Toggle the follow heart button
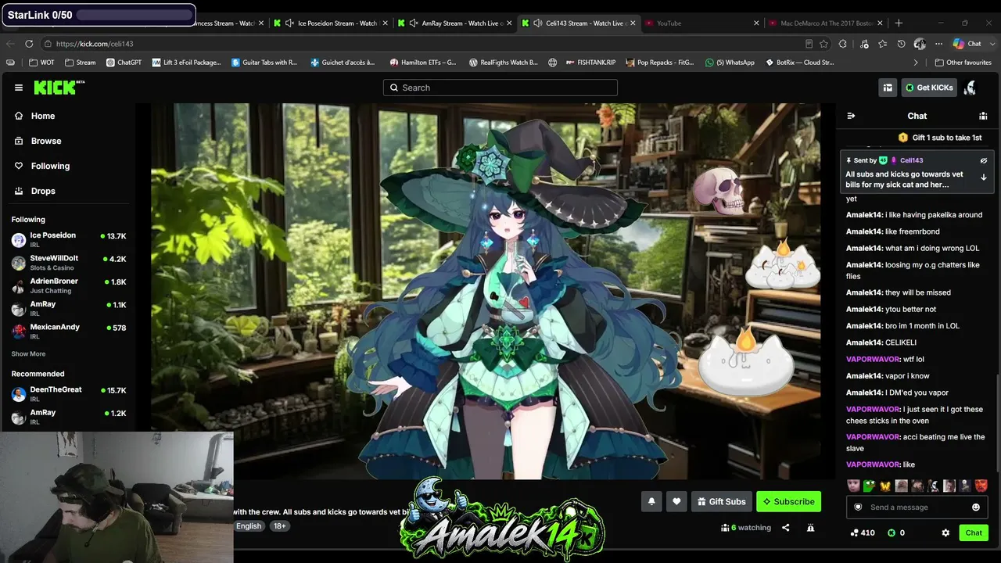Screen dimensions: 1001x563 tap(676, 502)
